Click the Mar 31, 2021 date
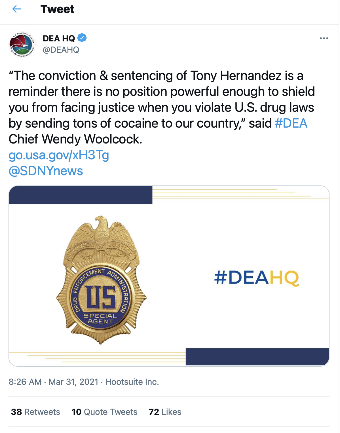340x433 pixels. click(x=73, y=382)
